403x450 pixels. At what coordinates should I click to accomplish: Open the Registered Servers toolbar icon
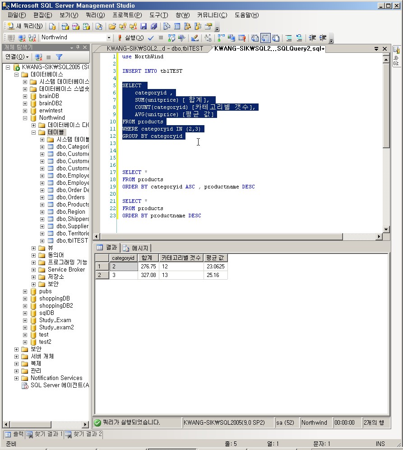coord(167,26)
